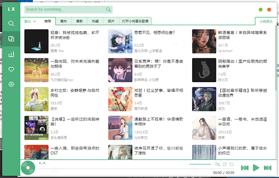Viewport: 279px width, 178px height.
Task: Open my favorites via sidebar heart icon
Action: point(11,69)
